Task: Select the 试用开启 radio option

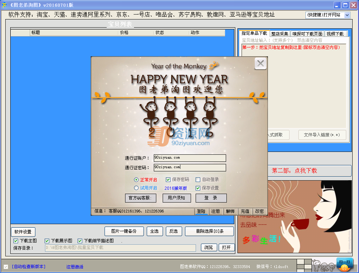Action: [136, 188]
